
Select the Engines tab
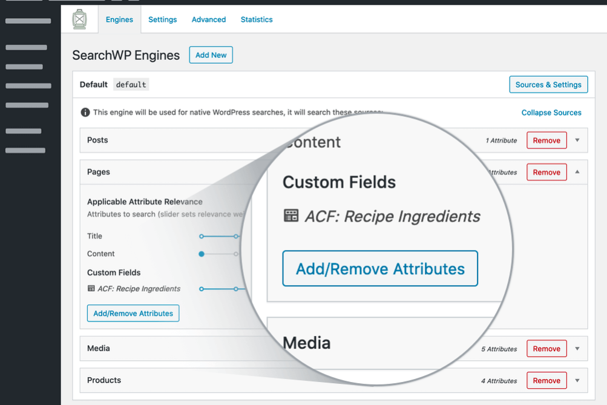coord(119,19)
